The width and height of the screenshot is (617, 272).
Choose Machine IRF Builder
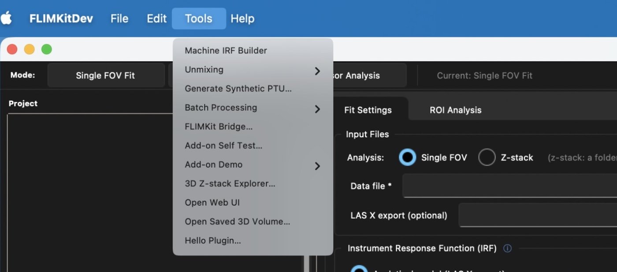click(253, 51)
